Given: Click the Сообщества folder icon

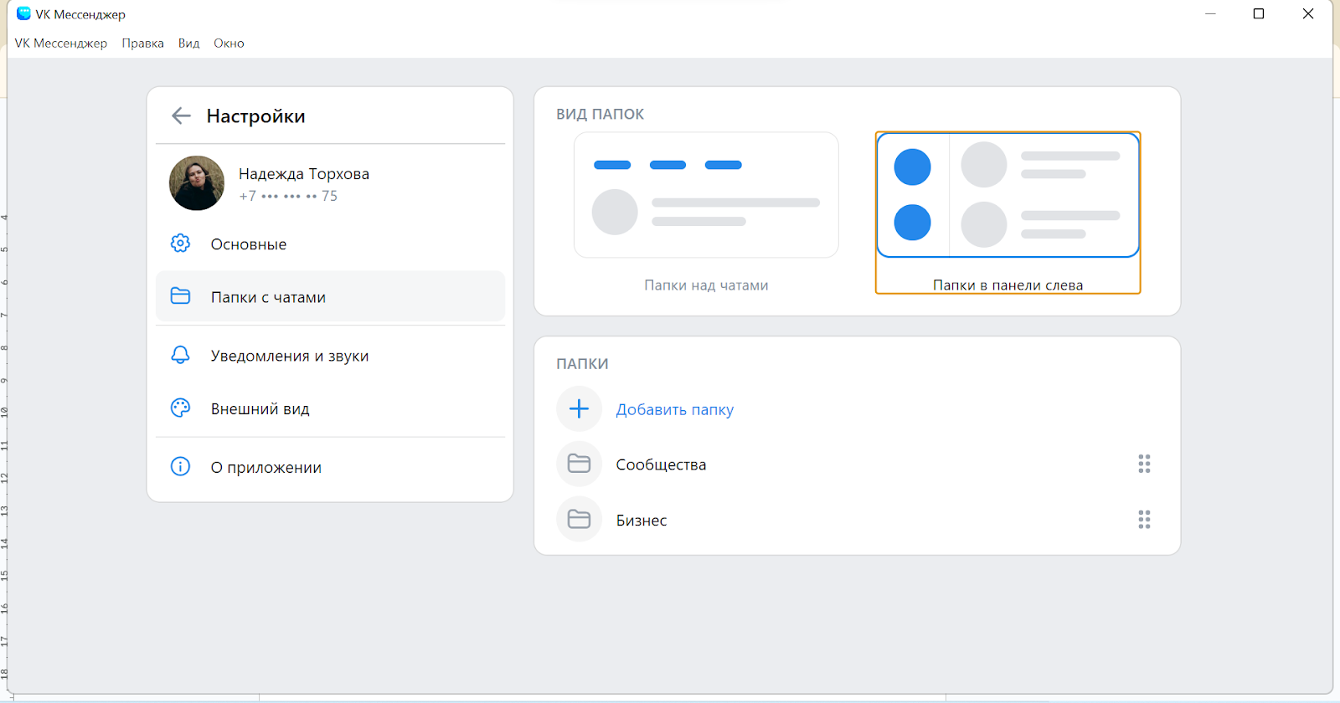Looking at the screenshot, I should coord(579,464).
